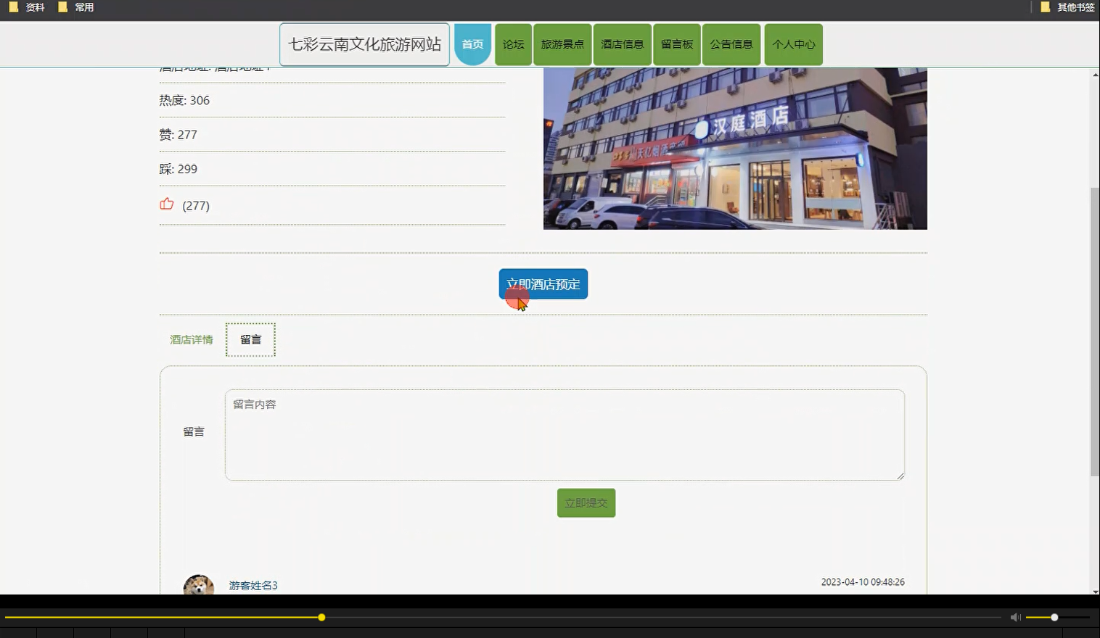Open the 常用 bookmarks folder
This screenshot has height=638, width=1100.
point(82,7)
